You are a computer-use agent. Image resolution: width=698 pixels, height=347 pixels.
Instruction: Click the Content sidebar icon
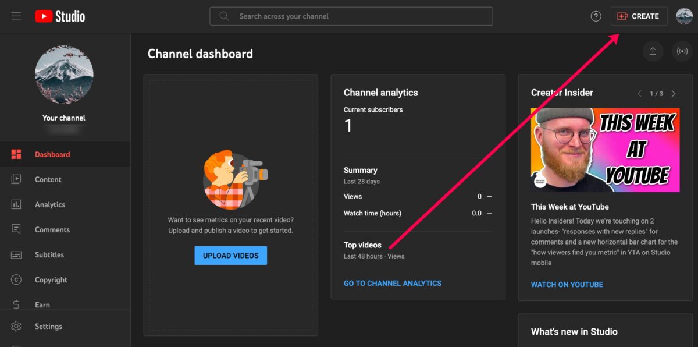(x=16, y=179)
